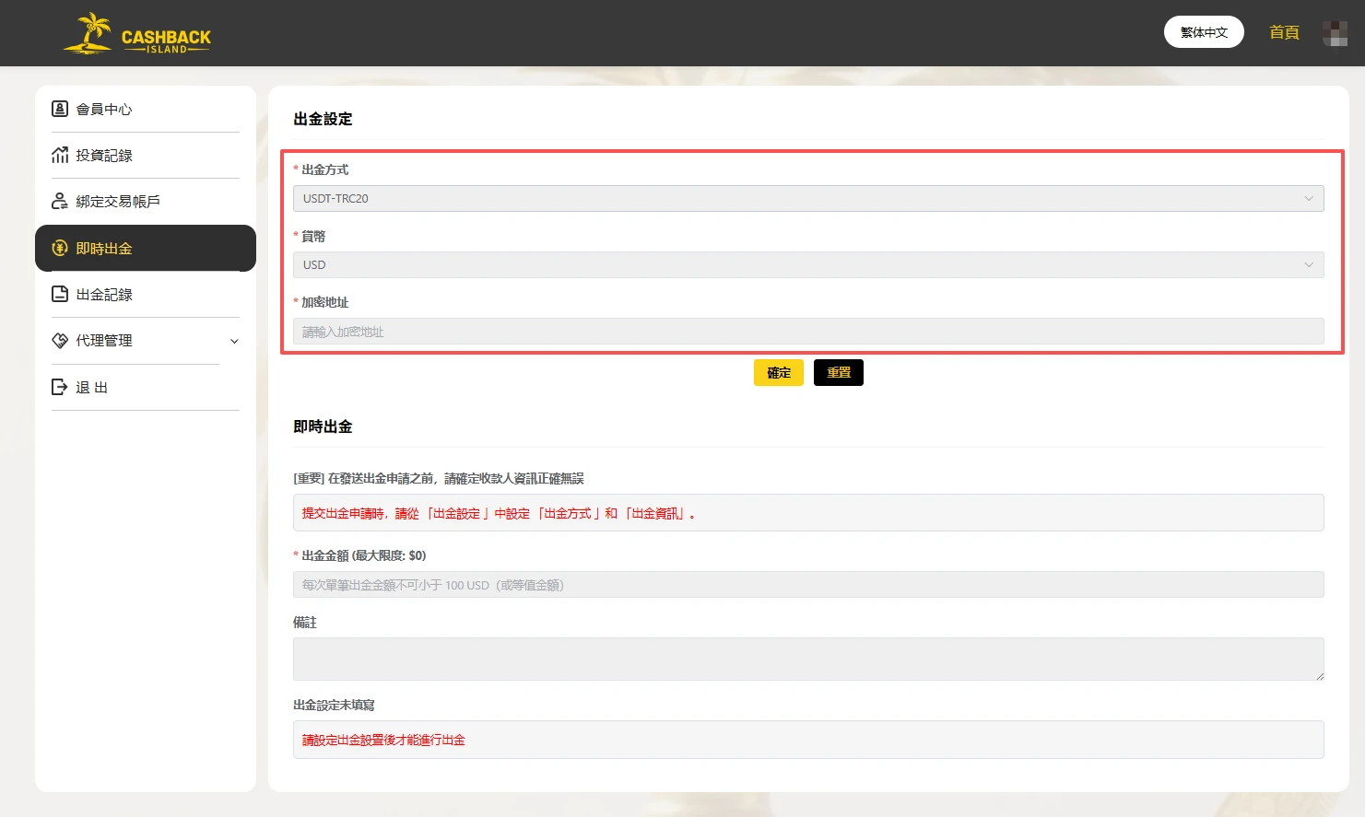Click the 代理管理 tag icon
Viewport: 1365px width, 817px height.
pyautogui.click(x=60, y=340)
